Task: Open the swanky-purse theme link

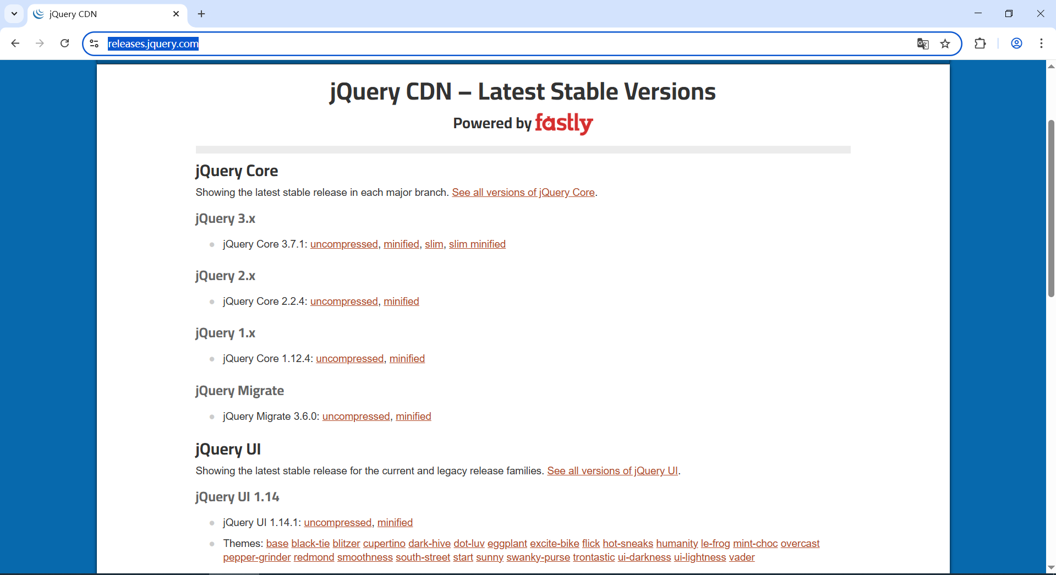Action: [538, 557]
